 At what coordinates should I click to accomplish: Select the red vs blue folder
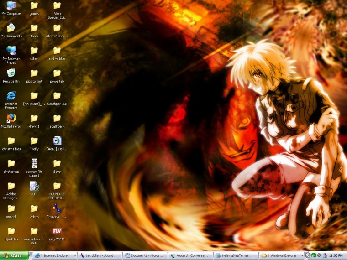point(57,53)
